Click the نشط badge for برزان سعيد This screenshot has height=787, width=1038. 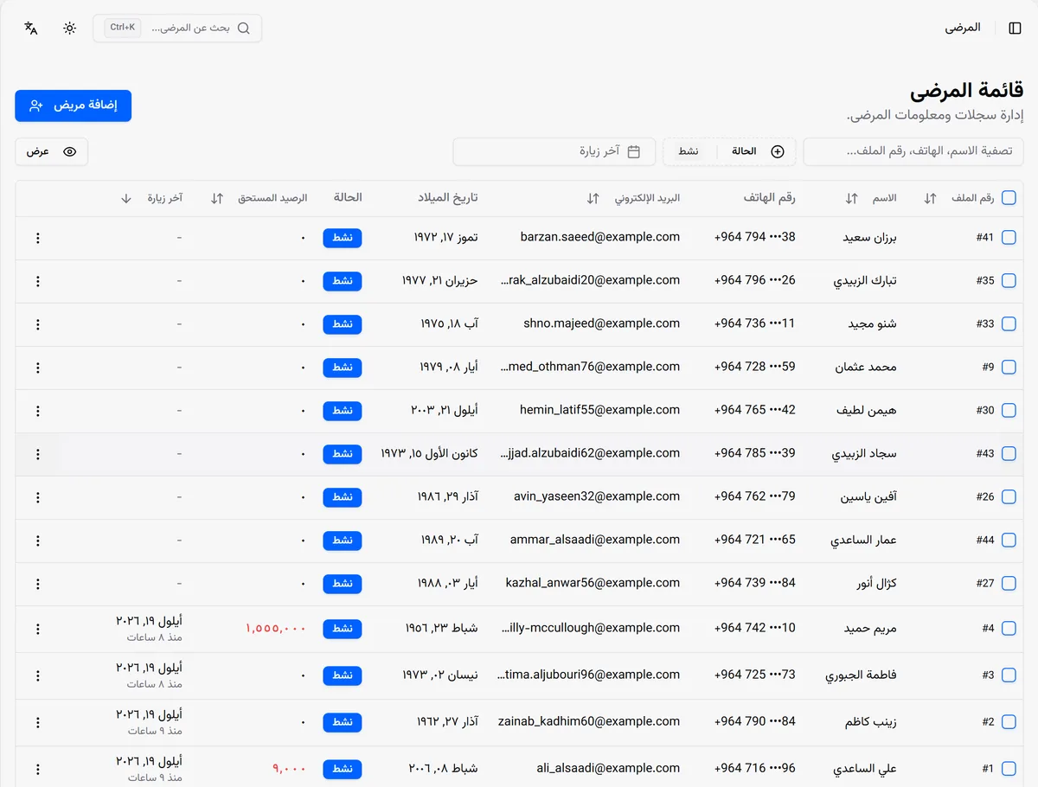(x=343, y=238)
